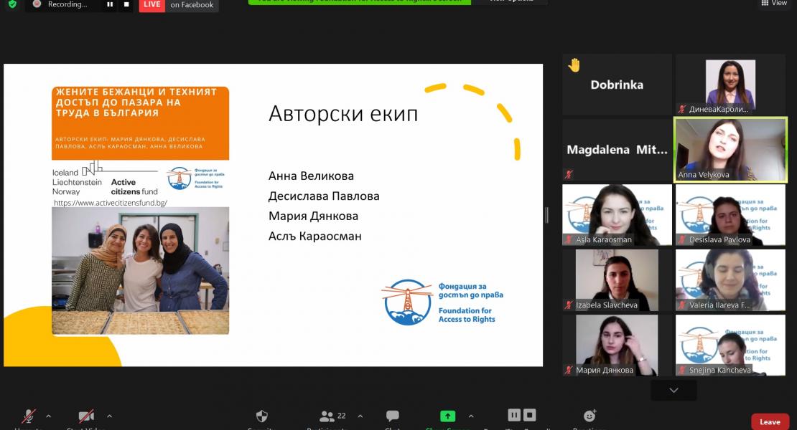Open the Security shield icon

[262, 416]
